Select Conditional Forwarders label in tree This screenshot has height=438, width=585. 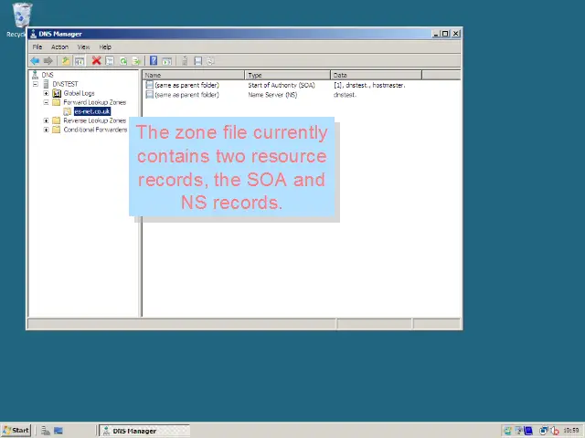pos(95,130)
